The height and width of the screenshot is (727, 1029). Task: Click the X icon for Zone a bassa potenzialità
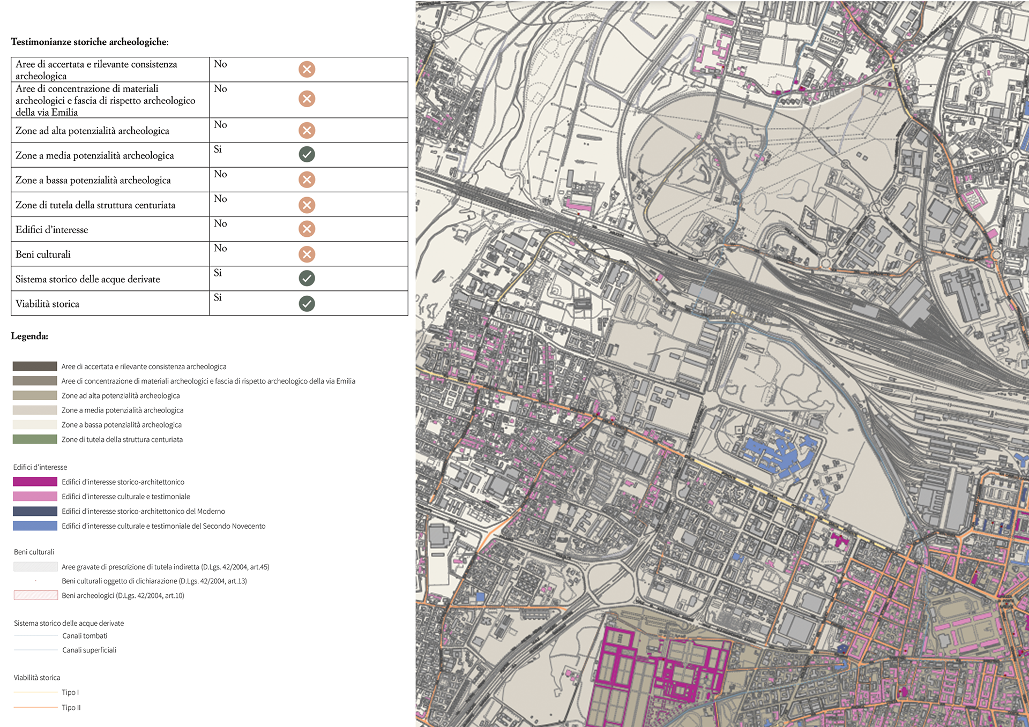(x=307, y=179)
